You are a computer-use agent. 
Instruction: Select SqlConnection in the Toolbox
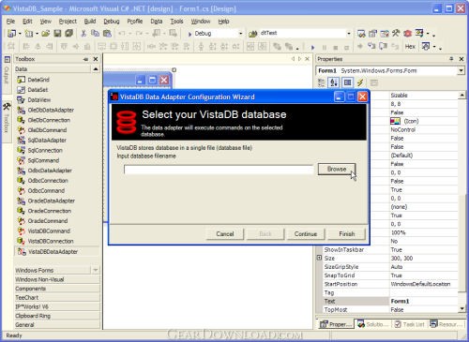click(45, 150)
